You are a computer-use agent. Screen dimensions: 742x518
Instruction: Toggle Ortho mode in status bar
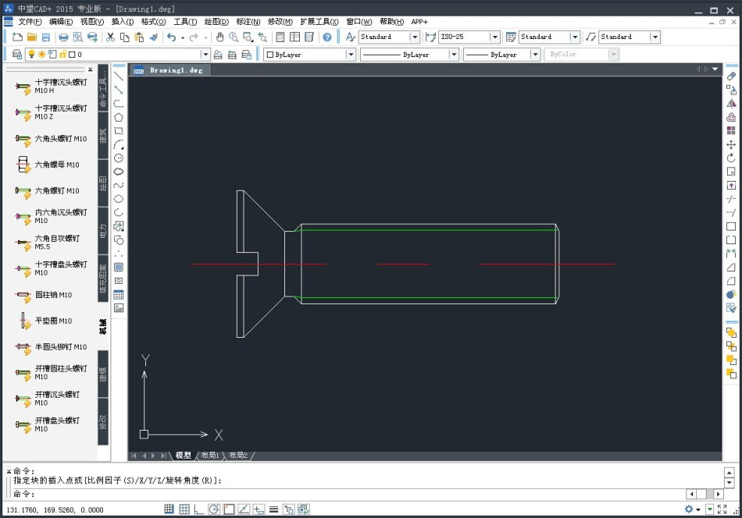click(x=198, y=509)
